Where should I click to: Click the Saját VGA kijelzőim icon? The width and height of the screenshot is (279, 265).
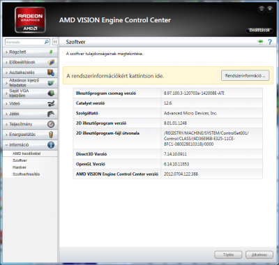tap(51, 93)
